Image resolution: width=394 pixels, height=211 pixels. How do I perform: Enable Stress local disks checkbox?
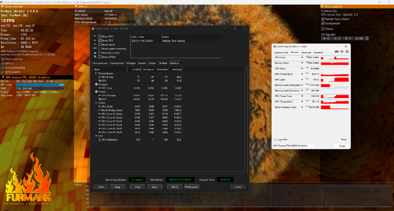click(100, 53)
